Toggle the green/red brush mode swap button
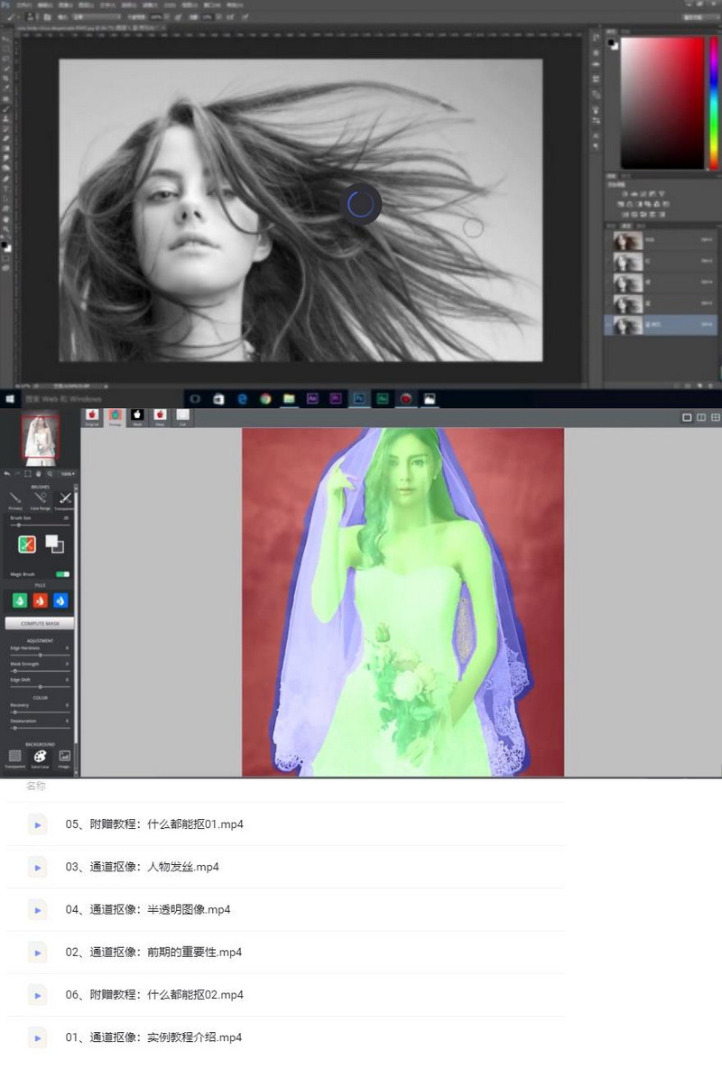Image resolution: width=722 pixels, height=1088 pixels. pyautogui.click(x=27, y=544)
